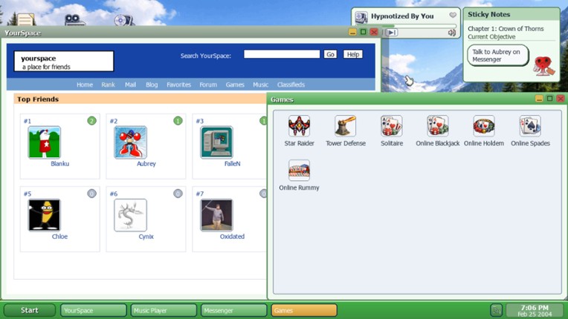Open the Start menu
Screen dimensions: 568x319
click(x=30, y=310)
